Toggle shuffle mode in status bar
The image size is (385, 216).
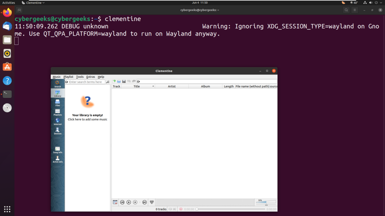pyautogui.click(x=174, y=209)
